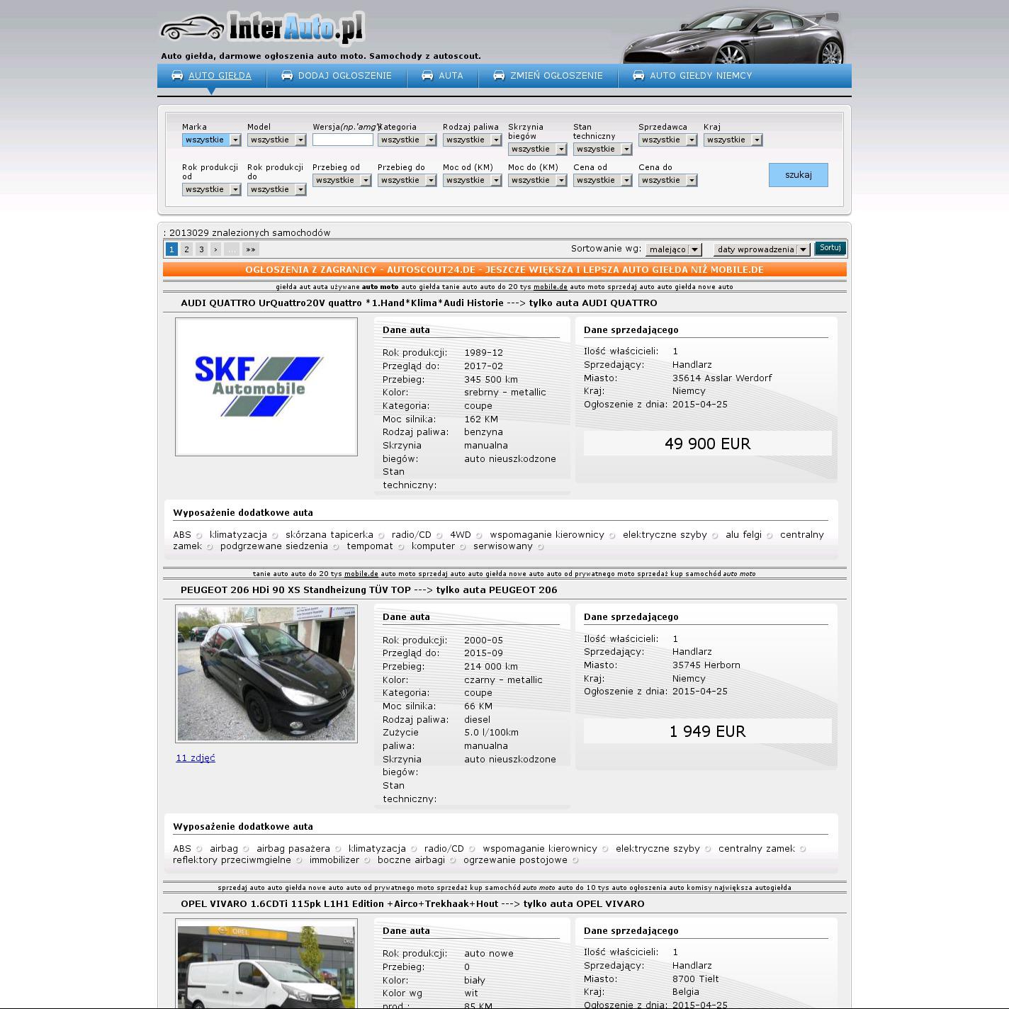This screenshot has height=1009, width=1009.
Task: Select pagination page 1
Action: click(171, 249)
